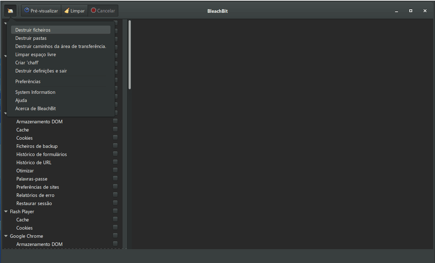Select Histórico de formulários row
Screen dimensions: 435x263
click(x=62, y=154)
